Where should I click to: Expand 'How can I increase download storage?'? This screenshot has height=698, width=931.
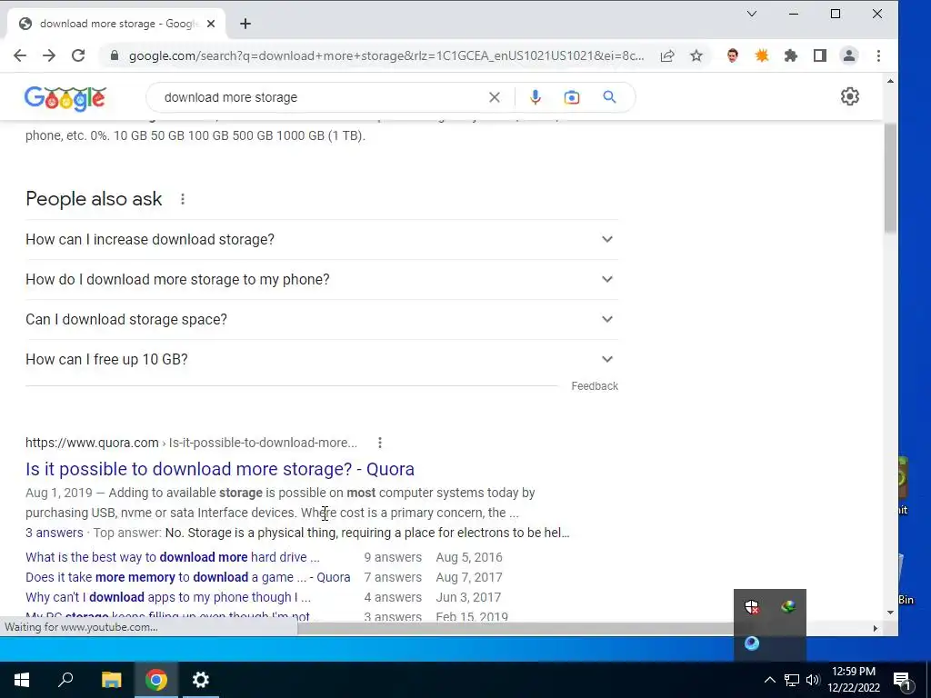322,239
